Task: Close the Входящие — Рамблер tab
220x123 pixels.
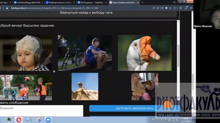Action: [106, 2]
